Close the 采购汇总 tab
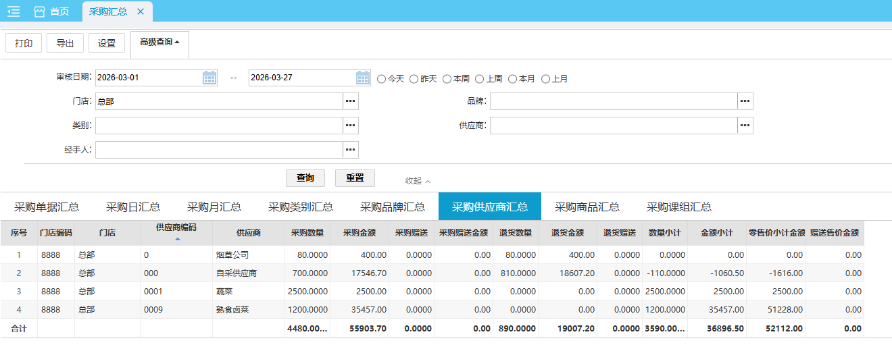 click(x=141, y=11)
